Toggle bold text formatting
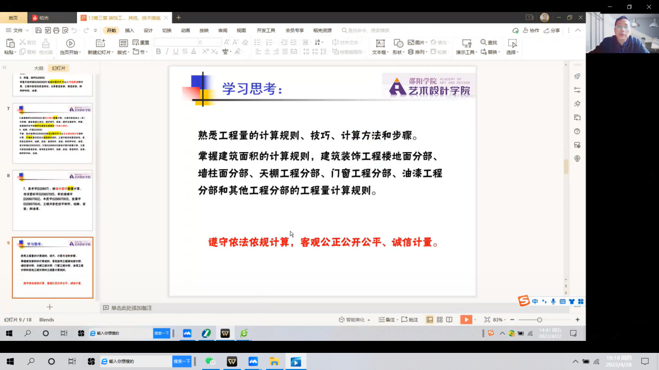This screenshot has width=659, height=370. click(x=159, y=51)
